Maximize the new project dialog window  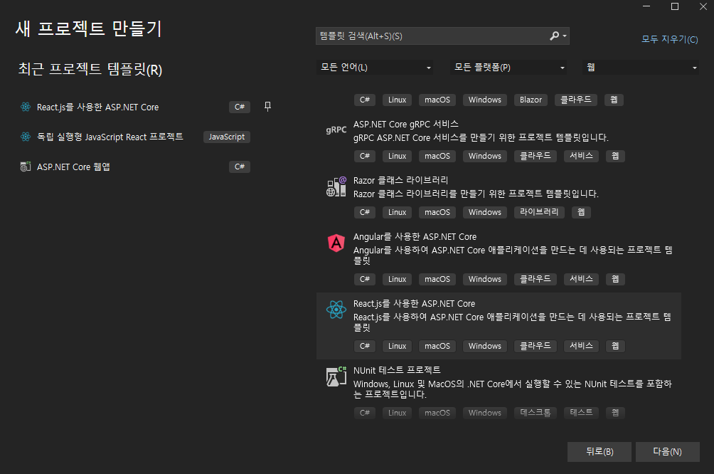click(675, 6)
